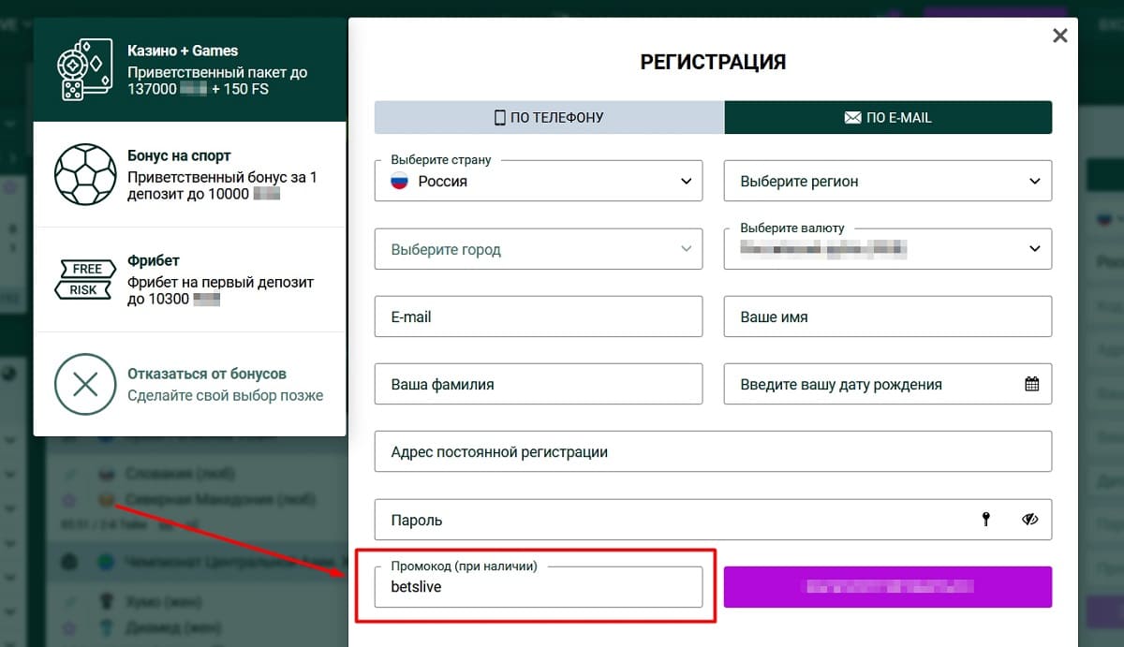Close the registration dialog with the X
This screenshot has width=1124, height=647.
(1060, 36)
